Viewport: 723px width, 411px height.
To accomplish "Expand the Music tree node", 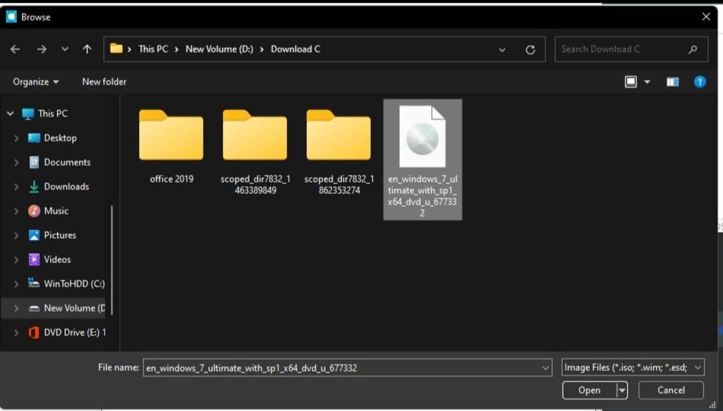I will tap(17, 211).
